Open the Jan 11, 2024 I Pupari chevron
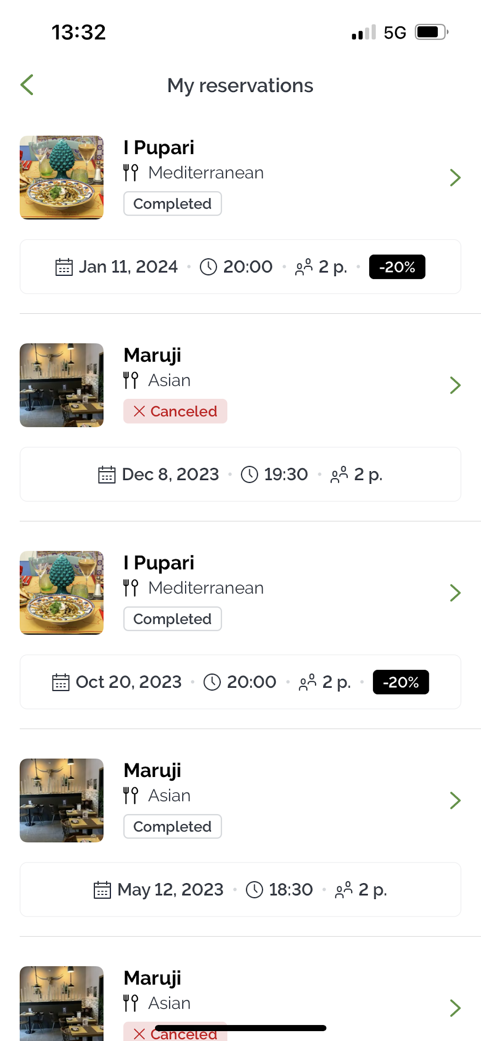The image size is (481, 1041). coord(455,178)
